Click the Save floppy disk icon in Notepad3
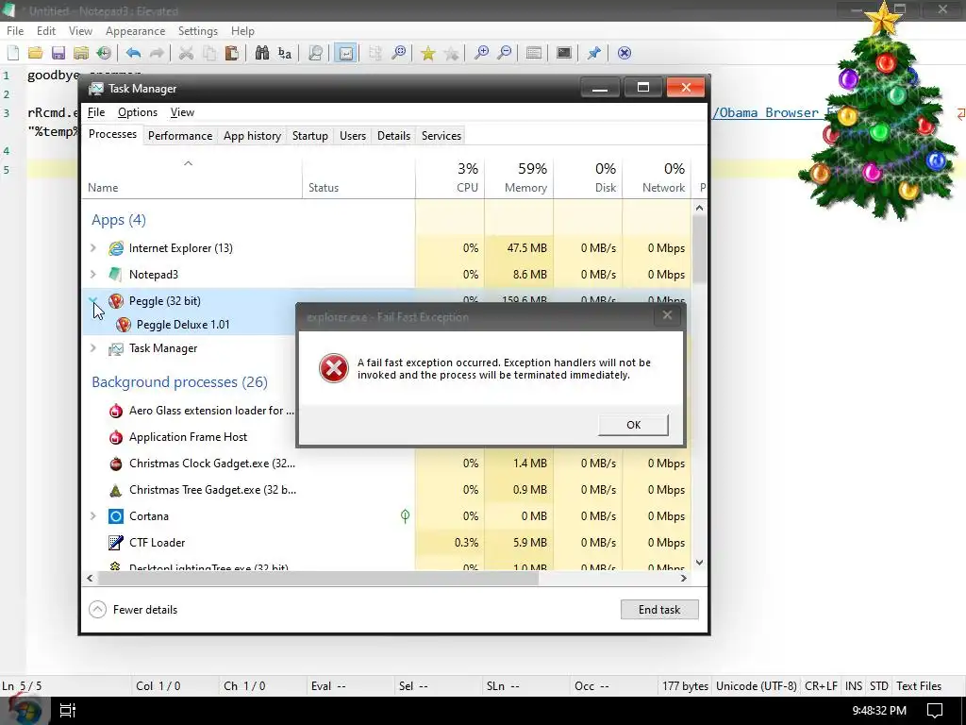The image size is (966, 725). (58, 53)
